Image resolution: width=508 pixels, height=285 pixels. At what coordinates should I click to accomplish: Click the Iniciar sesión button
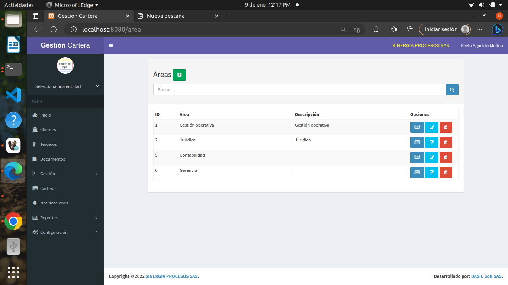pos(444,29)
